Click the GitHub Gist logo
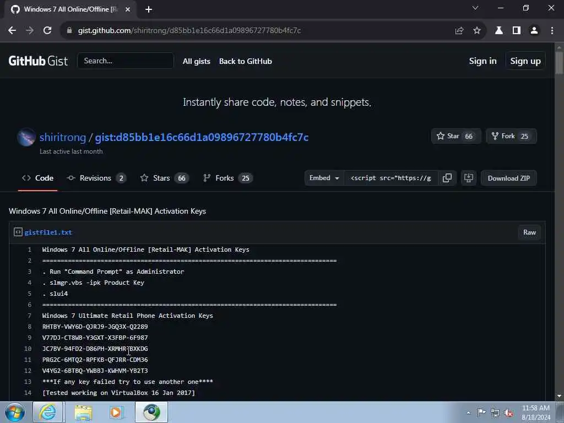Image resolution: width=564 pixels, height=423 pixels. click(38, 61)
